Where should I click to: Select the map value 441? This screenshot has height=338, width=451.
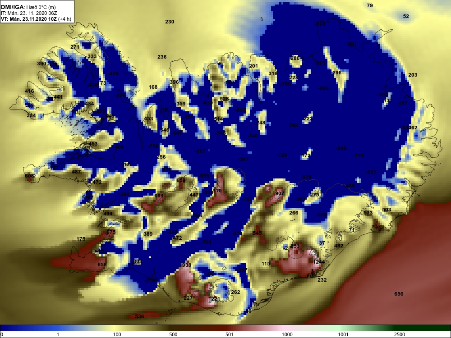[x=58, y=97]
